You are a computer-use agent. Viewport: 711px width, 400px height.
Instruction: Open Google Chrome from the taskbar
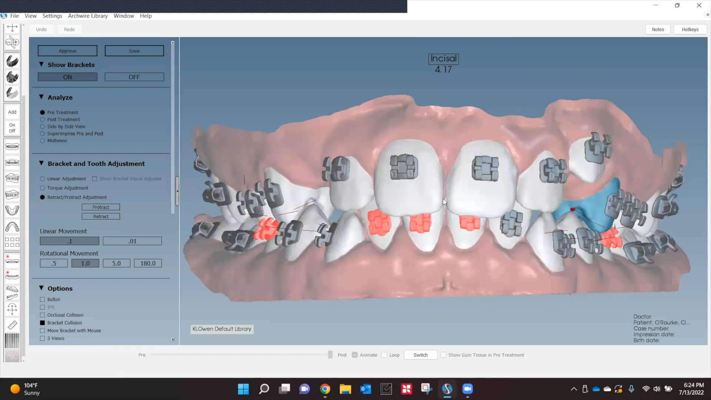coord(325,389)
